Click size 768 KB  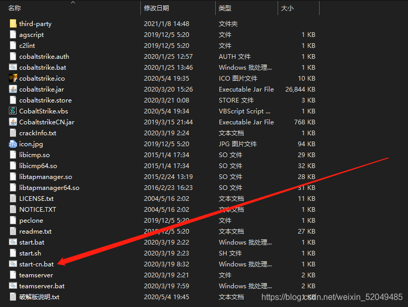click(x=305, y=122)
